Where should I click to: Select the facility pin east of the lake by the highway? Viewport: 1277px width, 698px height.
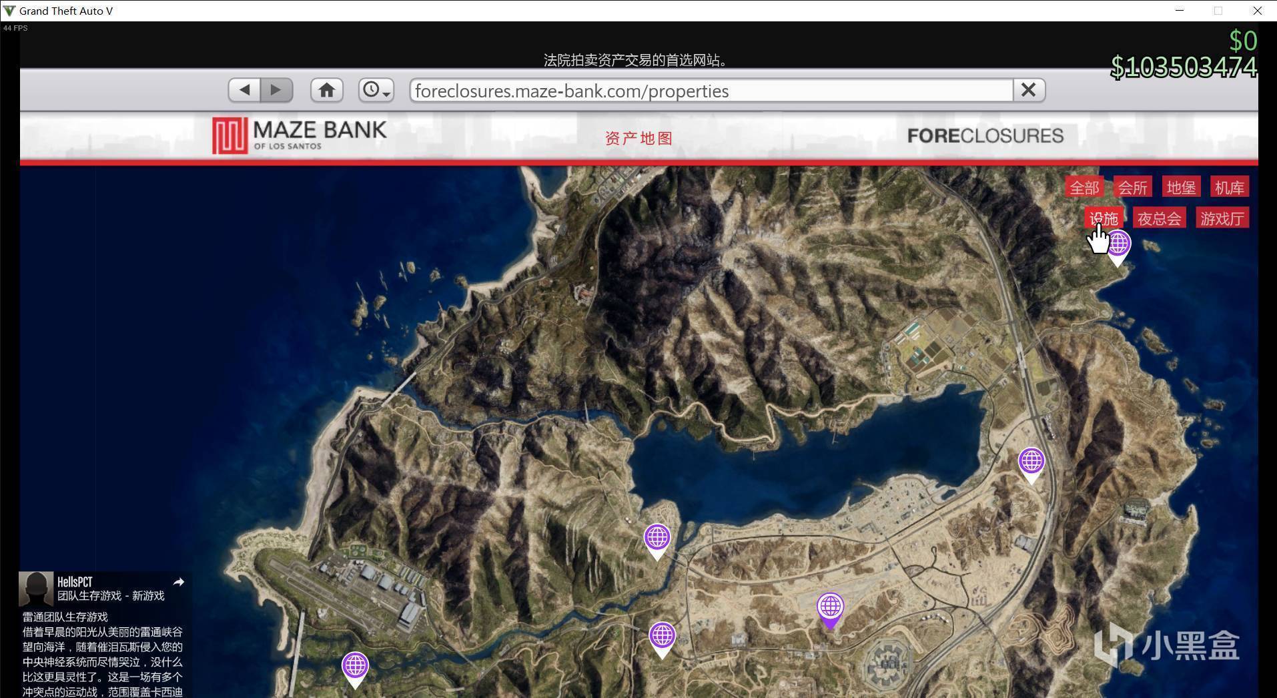pyautogui.click(x=1031, y=464)
